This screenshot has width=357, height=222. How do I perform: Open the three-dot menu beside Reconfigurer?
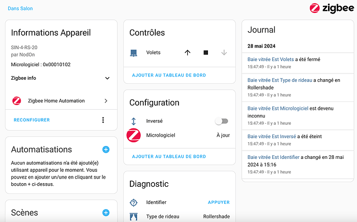[103, 120]
